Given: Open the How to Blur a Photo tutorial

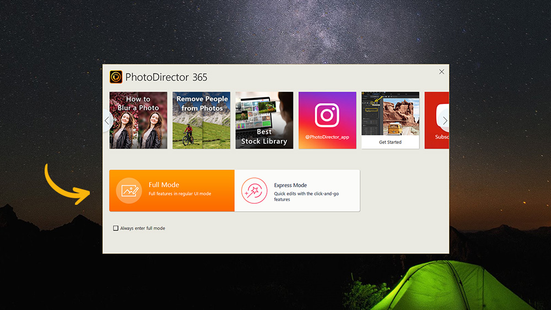Looking at the screenshot, I should pyautogui.click(x=138, y=121).
